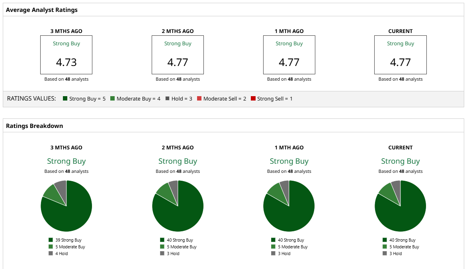Click the Average Analyst Ratings heading

42,10
